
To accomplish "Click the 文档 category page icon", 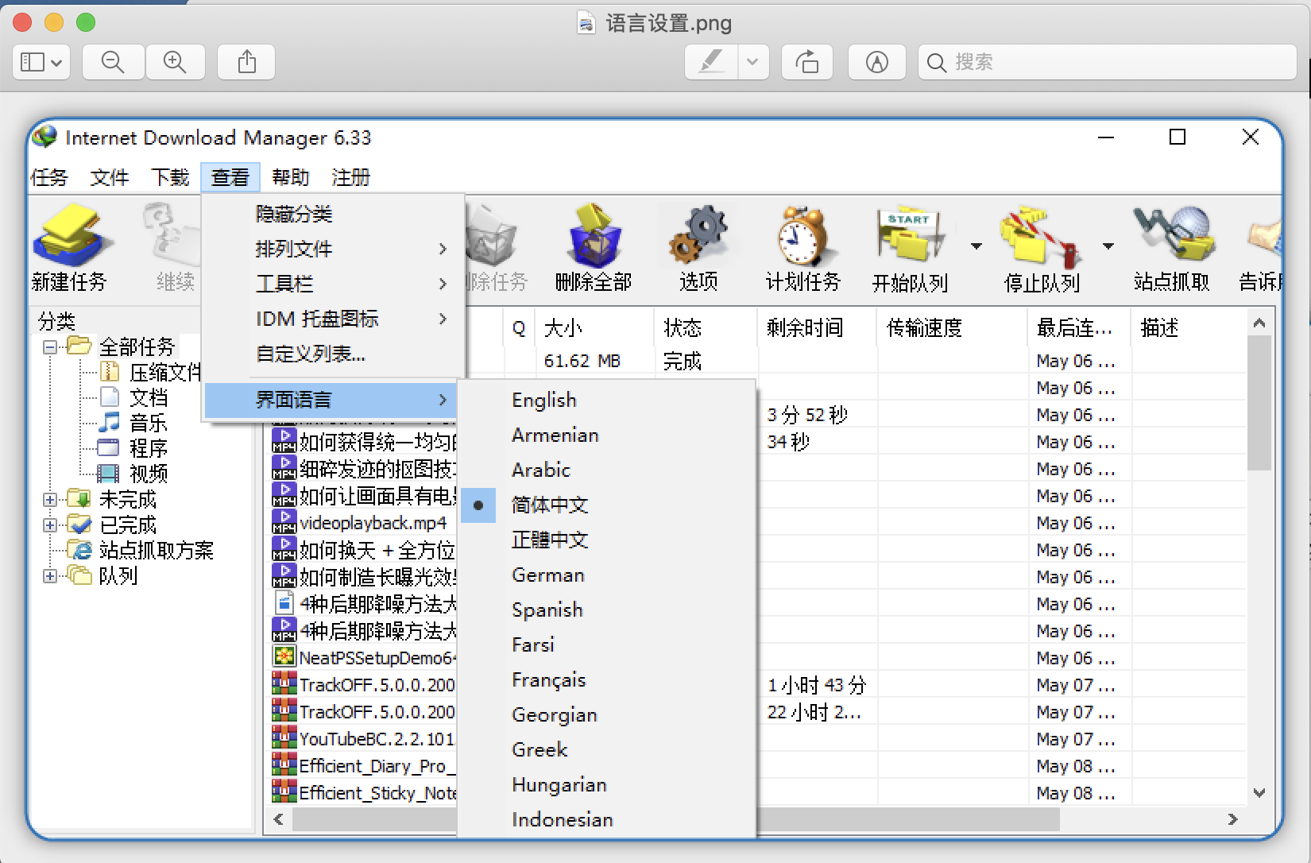I will (110, 397).
